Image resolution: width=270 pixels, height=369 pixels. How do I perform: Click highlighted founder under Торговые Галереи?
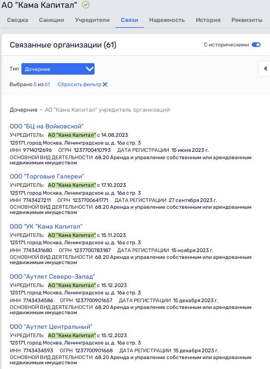(x=72, y=185)
